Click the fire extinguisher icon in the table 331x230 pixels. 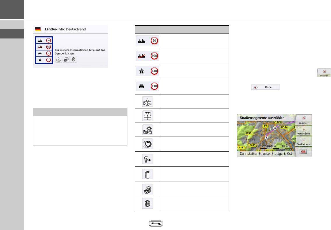click(x=147, y=174)
